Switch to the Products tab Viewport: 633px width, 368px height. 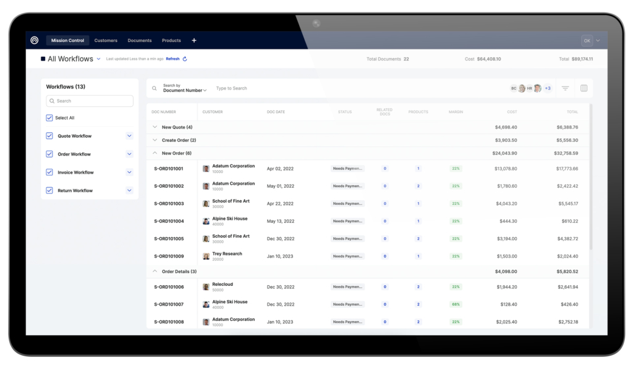171,40
